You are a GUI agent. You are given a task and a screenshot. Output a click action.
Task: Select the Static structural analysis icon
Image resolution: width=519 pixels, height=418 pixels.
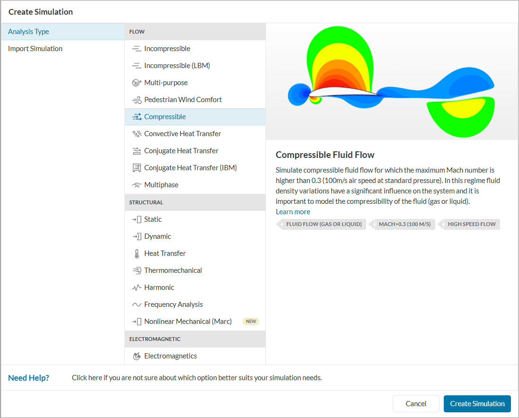(x=135, y=219)
